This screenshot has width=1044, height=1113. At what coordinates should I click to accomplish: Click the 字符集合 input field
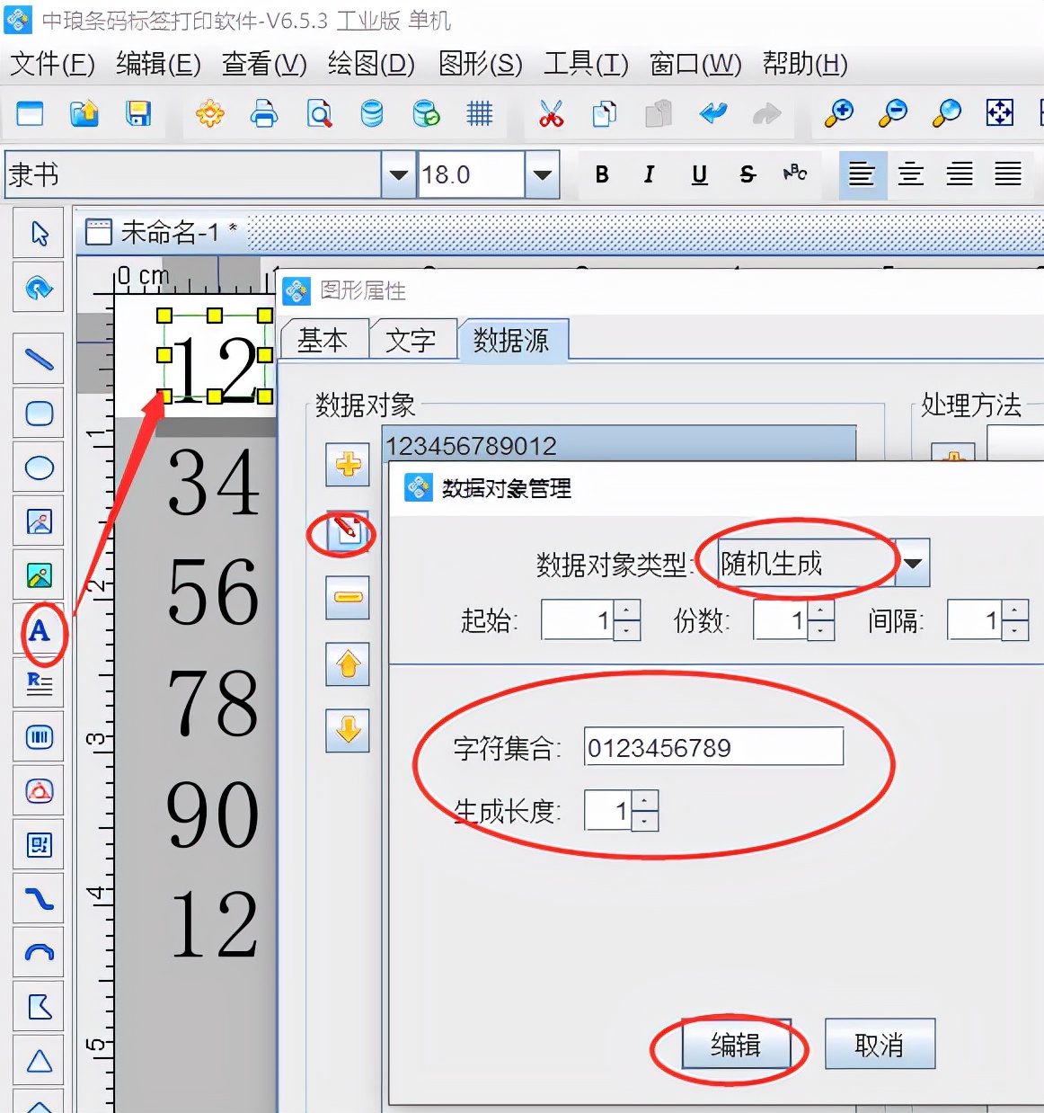tap(712, 746)
